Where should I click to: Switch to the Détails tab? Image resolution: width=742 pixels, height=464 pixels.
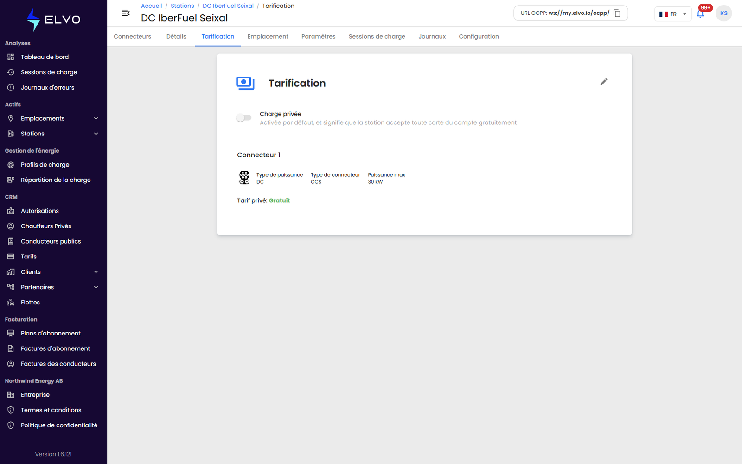point(176,37)
